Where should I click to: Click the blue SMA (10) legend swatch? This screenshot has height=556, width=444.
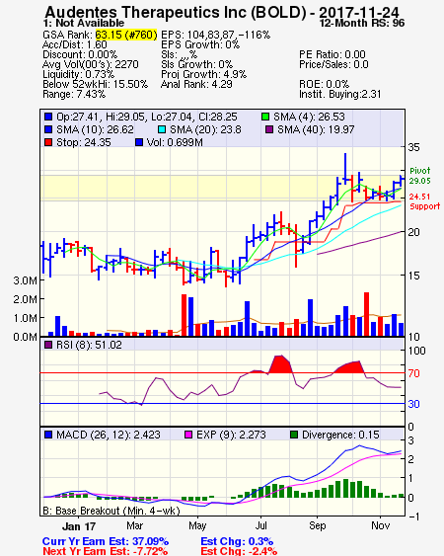(x=48, y=129)
